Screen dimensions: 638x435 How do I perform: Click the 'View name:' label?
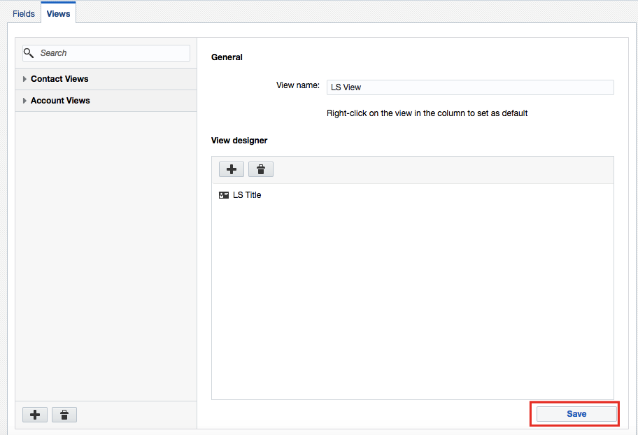pos(298,85)
